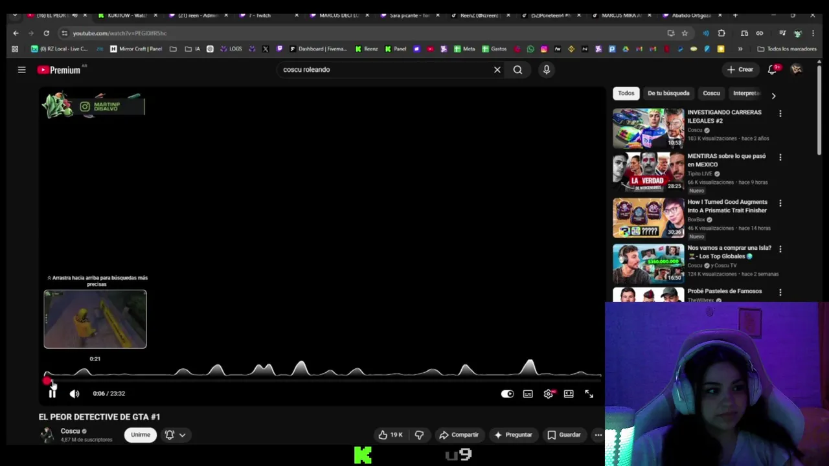Open a new browser tab
Viewport: 829px width, 466px height.
click(735, 15)
